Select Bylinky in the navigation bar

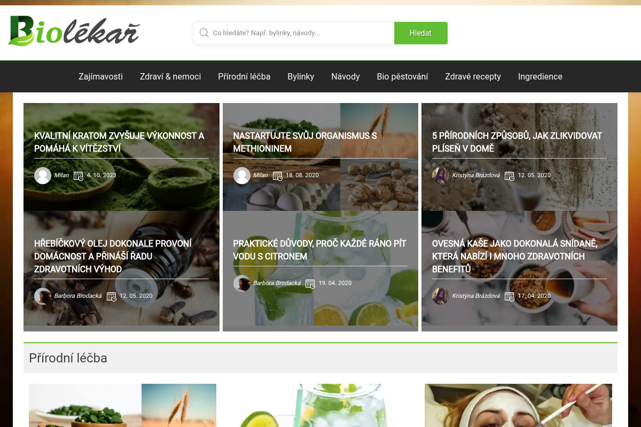tap(301, 76)
